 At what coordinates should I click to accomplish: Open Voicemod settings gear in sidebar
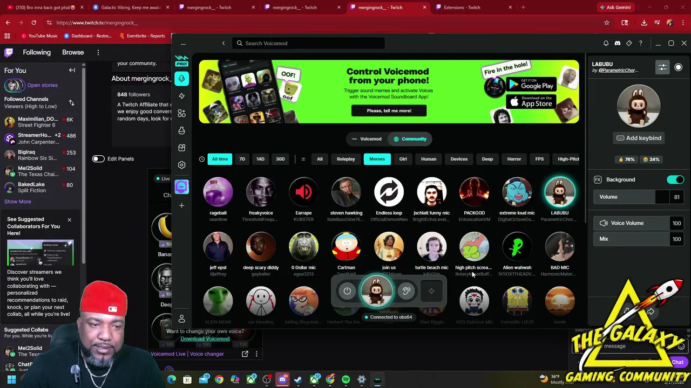point(181,165)
